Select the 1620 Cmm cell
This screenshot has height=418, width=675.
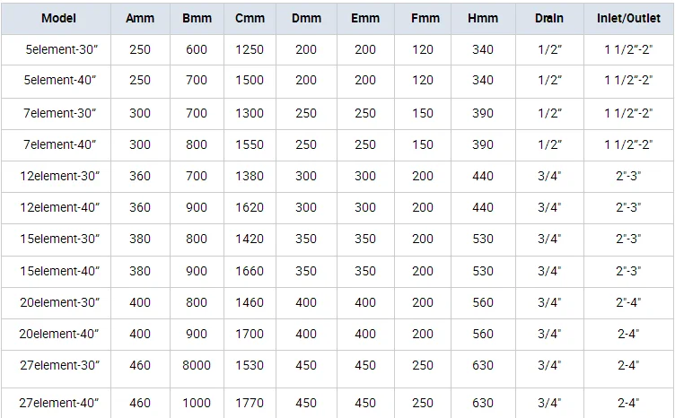click(x=250, y=207)
